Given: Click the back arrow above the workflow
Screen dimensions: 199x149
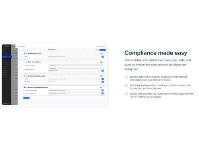Looking at the screenshot, I should click(x=17, y=46).
